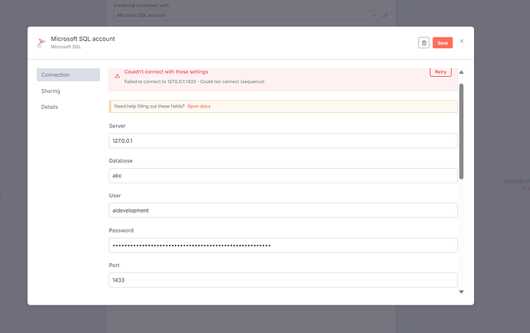530x333 pixels.
Task: Click the delete credential trash icon
Action: 423,43
